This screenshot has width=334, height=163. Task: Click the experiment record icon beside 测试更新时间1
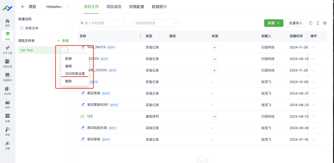point(82,105)
